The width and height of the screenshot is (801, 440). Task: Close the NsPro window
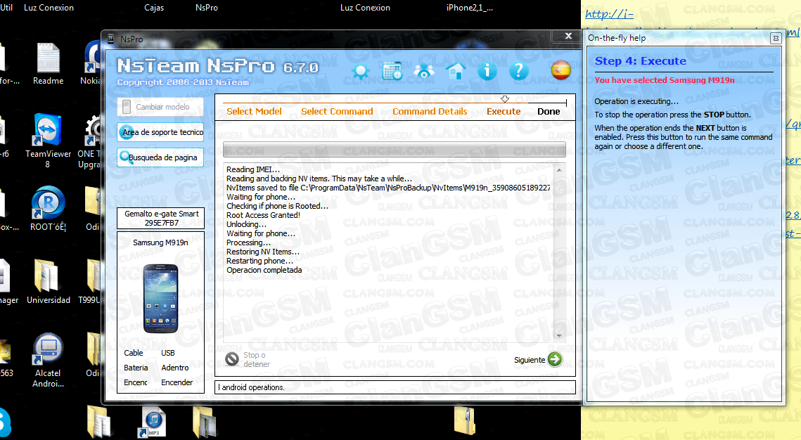click(x=568, y=36)
